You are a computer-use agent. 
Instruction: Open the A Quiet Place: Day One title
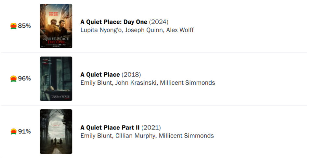114,22
